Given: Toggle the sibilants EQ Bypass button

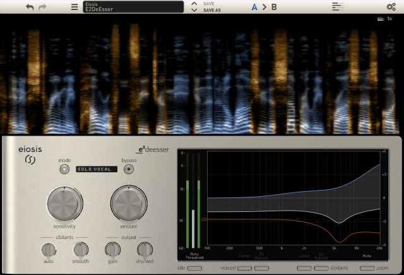Looking at the screenshot, I should [x=321, y=268].
